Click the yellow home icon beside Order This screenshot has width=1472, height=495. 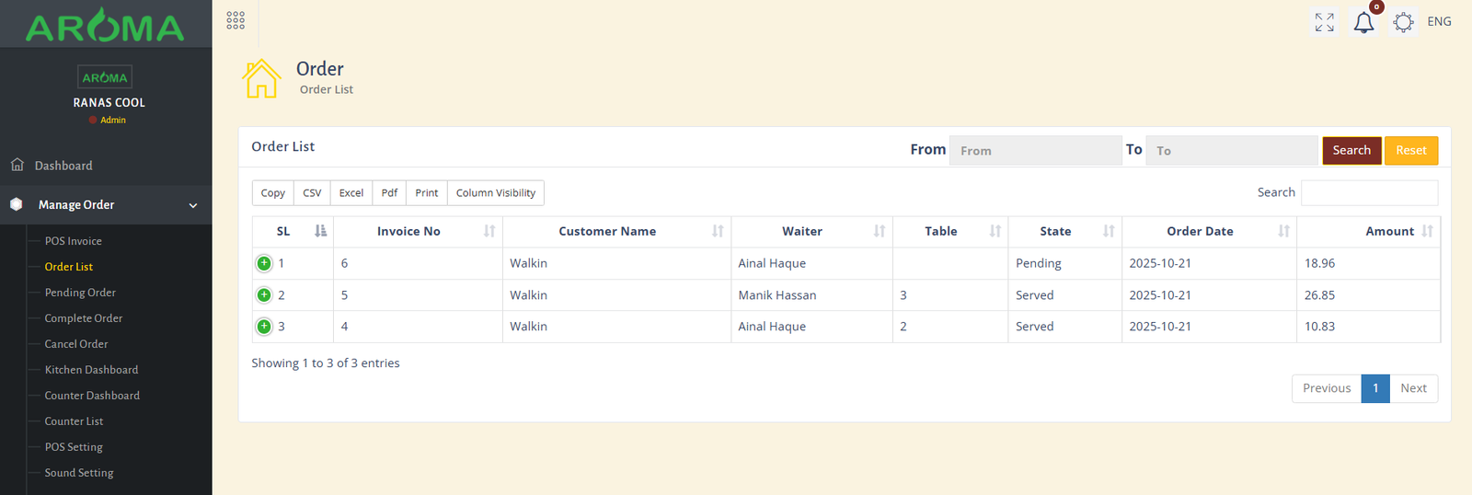click(x=261, y=78)
